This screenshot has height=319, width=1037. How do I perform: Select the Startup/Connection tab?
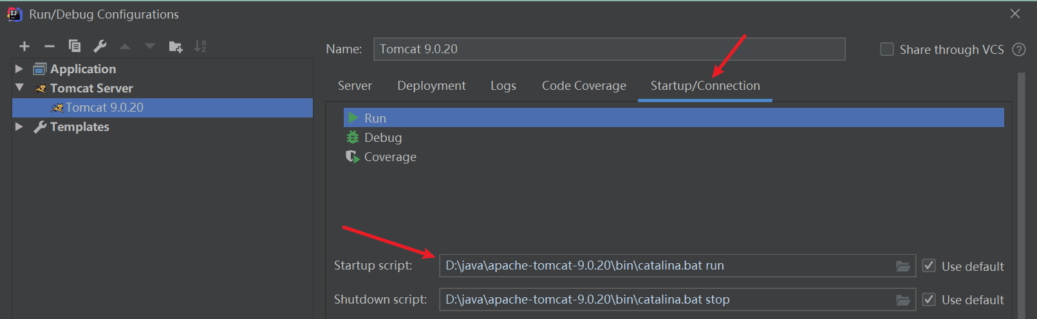coord(705,86)
